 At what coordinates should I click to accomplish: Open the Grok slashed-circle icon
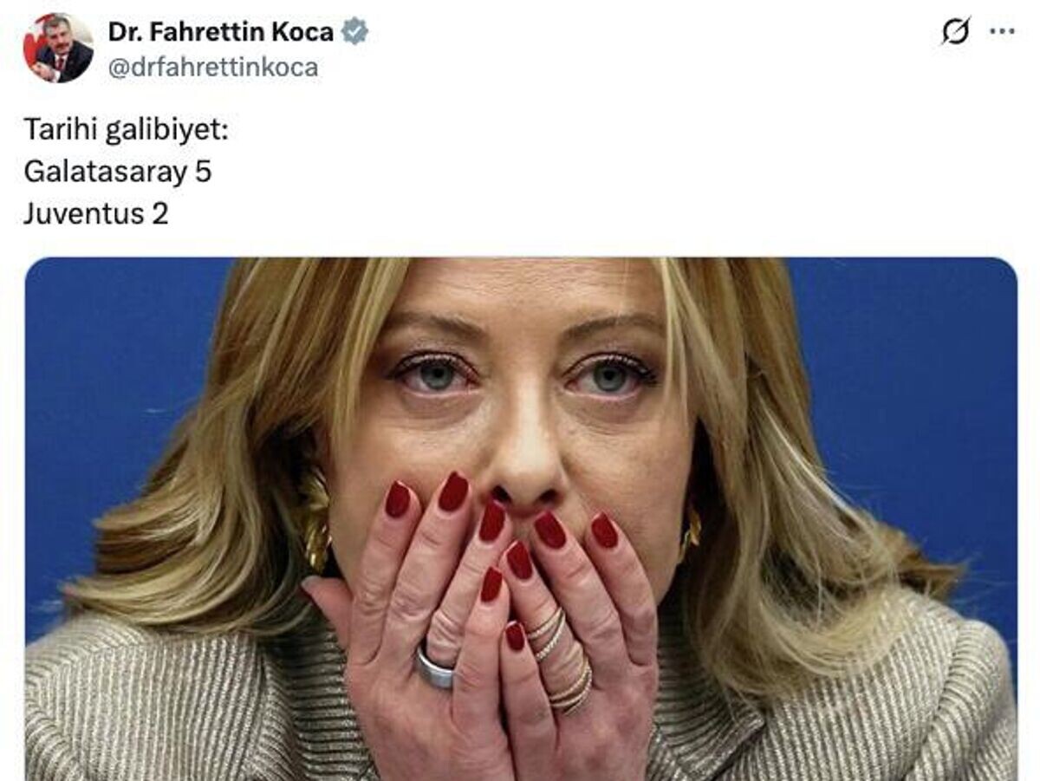(x=956, y=31)
